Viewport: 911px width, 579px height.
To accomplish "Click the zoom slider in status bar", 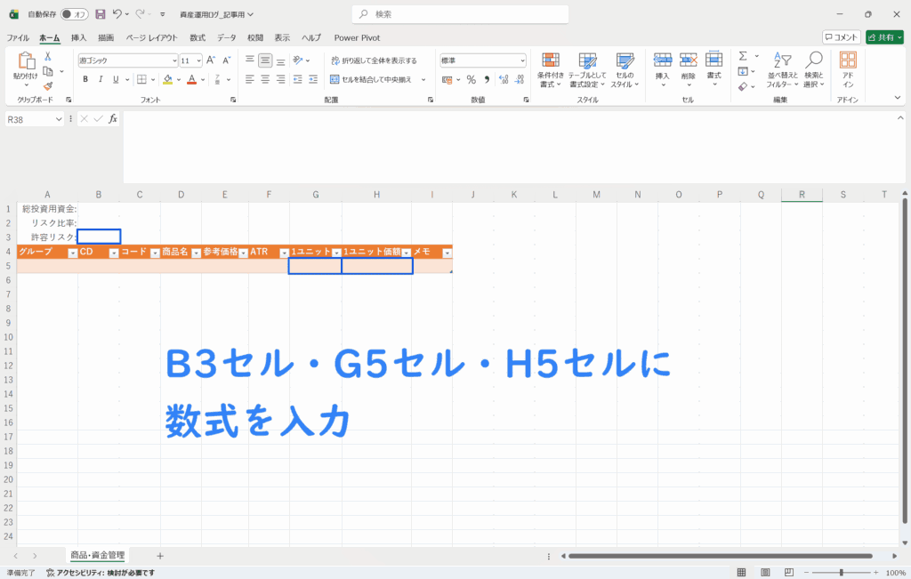I will click(x=840, y=572).
